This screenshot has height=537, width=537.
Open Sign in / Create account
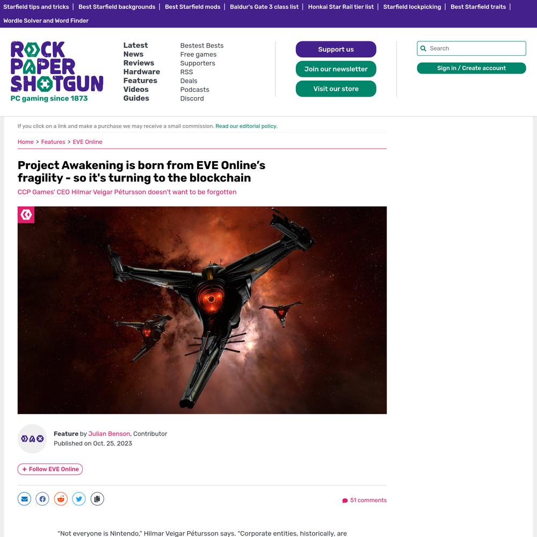pos(471,68)
